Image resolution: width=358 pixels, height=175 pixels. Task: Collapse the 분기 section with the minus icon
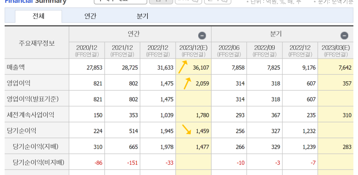344,36
